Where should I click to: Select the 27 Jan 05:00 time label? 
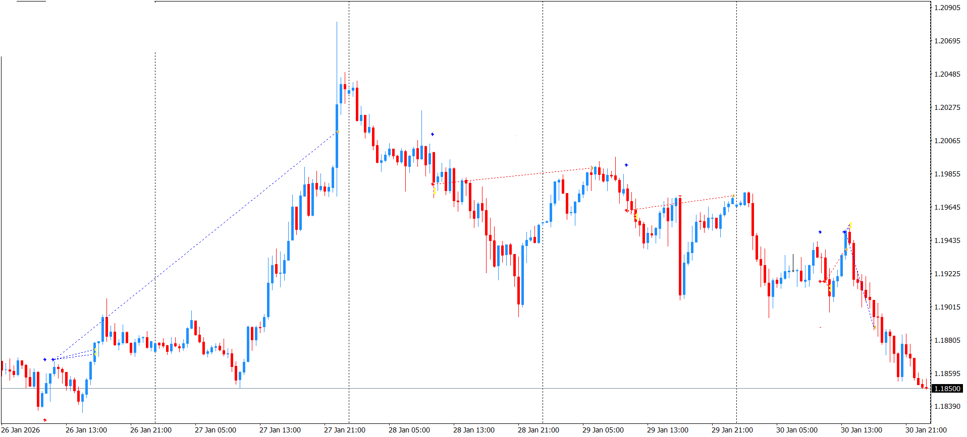[216, 430]
